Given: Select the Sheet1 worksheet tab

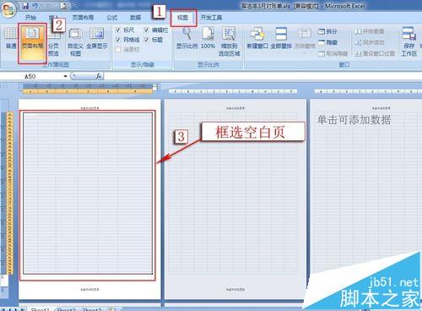Looking at the screenshot, I should pyautogui.click(x=41, y=309).
